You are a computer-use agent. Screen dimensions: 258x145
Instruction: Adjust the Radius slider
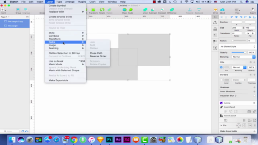(x=239, y=41)
